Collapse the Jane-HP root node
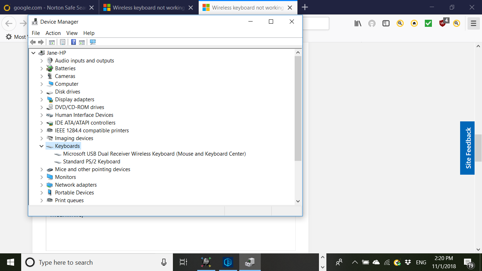This screenshot has width=482, height=271. click(x=34, y=53)
